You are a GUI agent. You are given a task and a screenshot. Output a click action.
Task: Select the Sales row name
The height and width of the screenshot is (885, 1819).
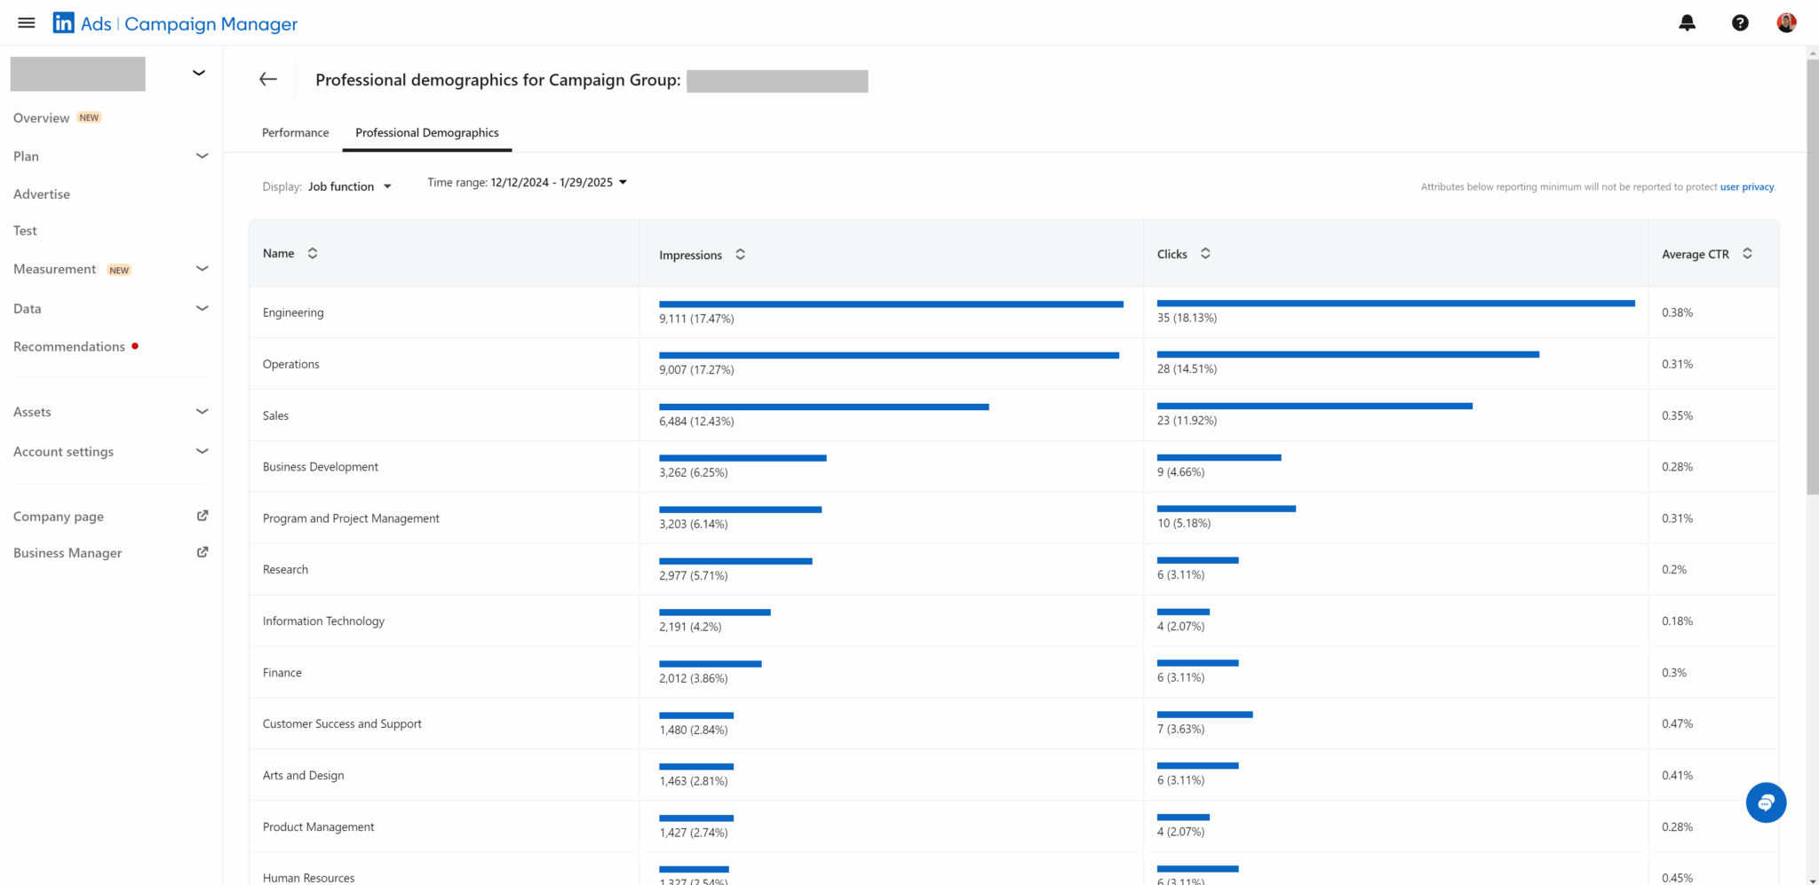tap(275, 415)
